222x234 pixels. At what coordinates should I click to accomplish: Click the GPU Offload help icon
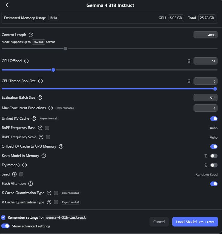point(26,61)
